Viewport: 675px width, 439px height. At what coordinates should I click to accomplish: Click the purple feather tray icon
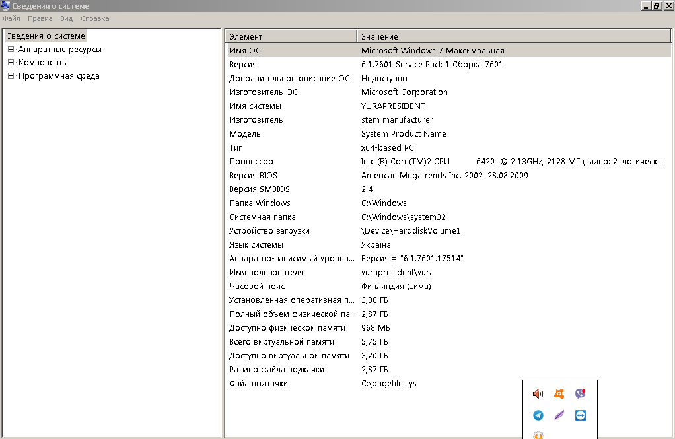coord(559,415)
